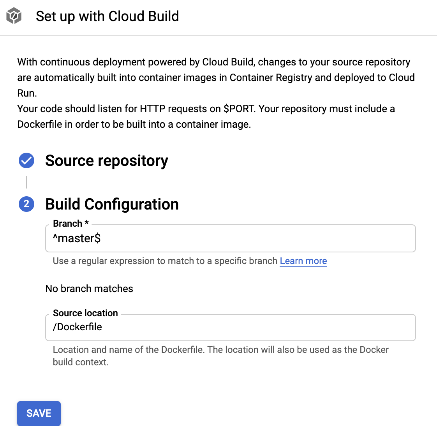Click the 'Use a regular expression' helper text
This screenshot has width=437, height=444.
pyautogui.click(x=165, y=261)
